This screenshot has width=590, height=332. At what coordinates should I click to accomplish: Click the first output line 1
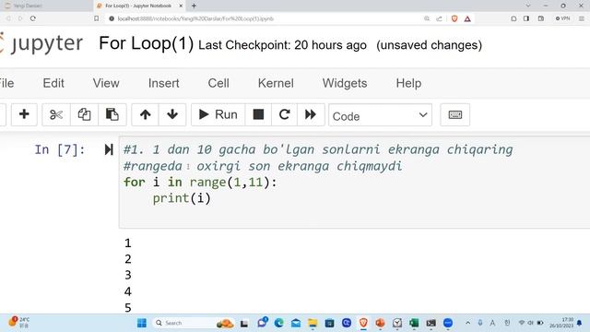pos(128,243)
